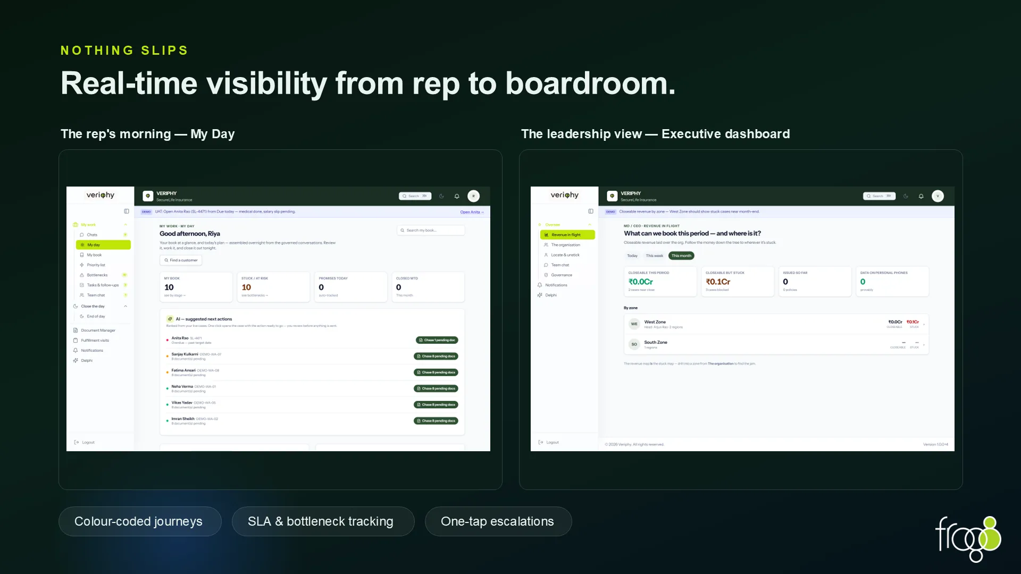Toggle dark mode moon in My Day header

(x=441, y=196)
